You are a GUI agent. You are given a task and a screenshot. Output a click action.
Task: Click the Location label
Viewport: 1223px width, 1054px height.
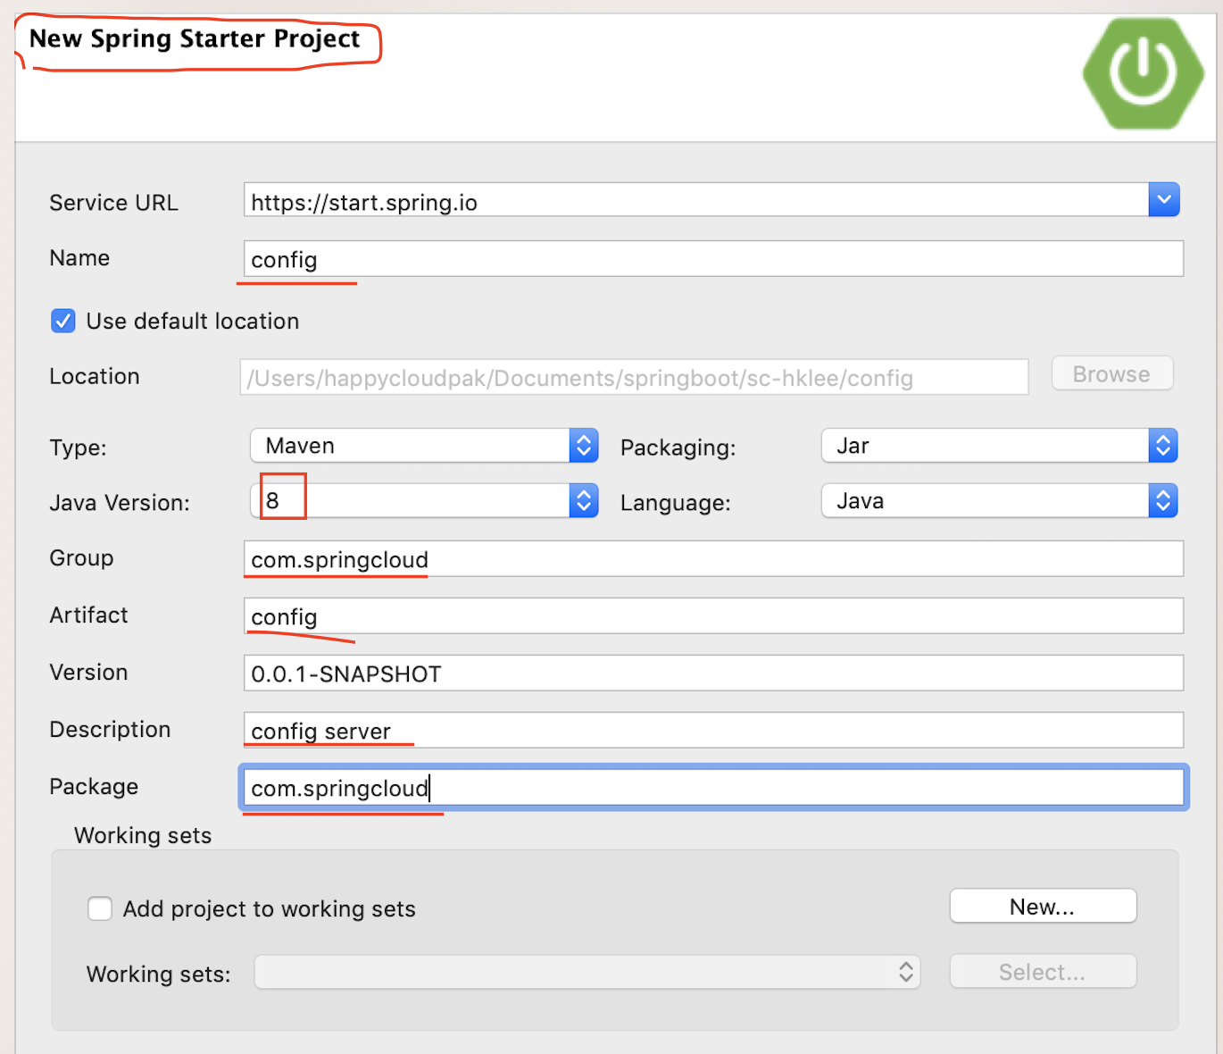[x=95, y=376]
